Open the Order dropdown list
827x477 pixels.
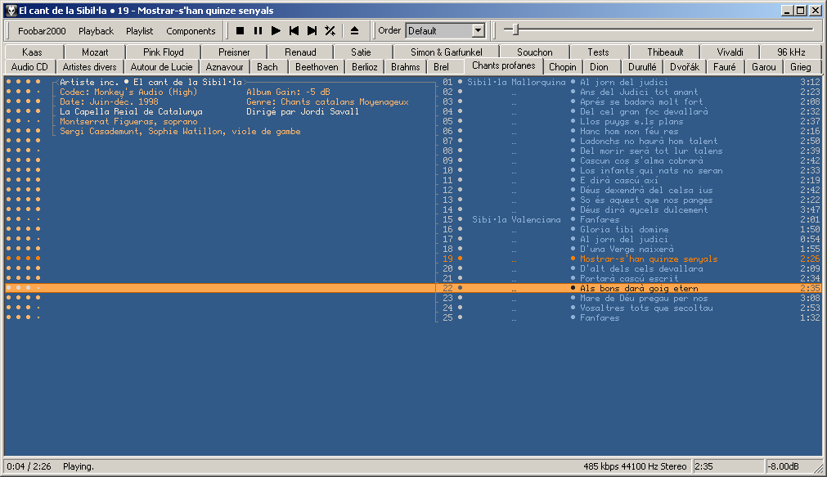pos(479,31)
